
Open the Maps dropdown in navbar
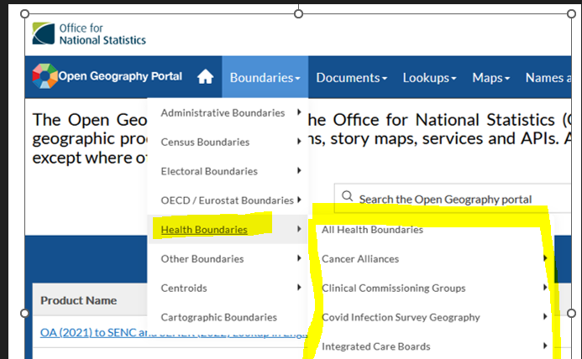490,77
